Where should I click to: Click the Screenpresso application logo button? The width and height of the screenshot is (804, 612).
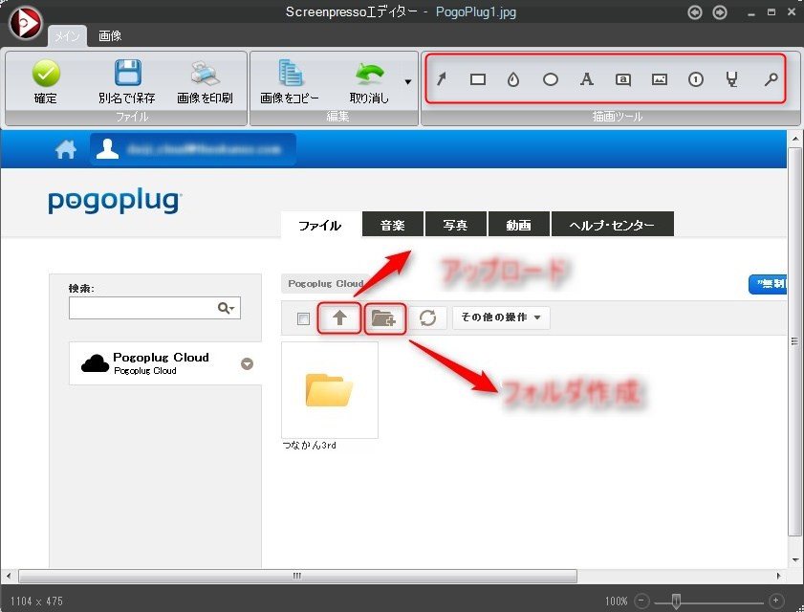(26, 23)
